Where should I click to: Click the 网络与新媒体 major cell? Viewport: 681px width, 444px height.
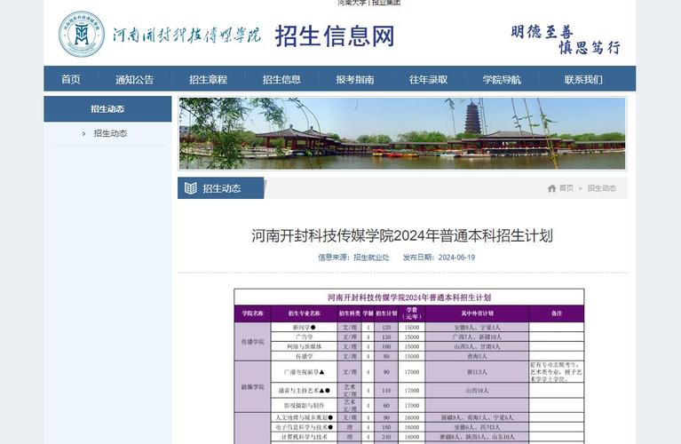[305, 346]
